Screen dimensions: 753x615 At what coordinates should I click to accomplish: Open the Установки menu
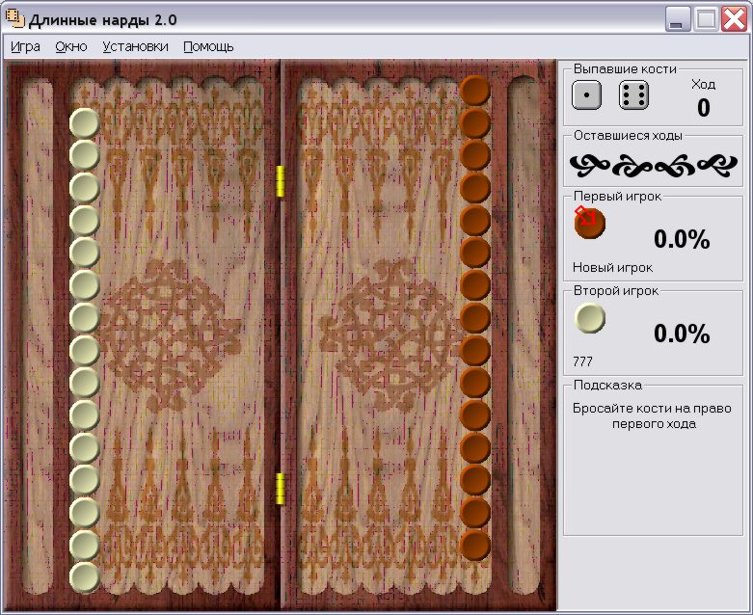click(135, 46)
